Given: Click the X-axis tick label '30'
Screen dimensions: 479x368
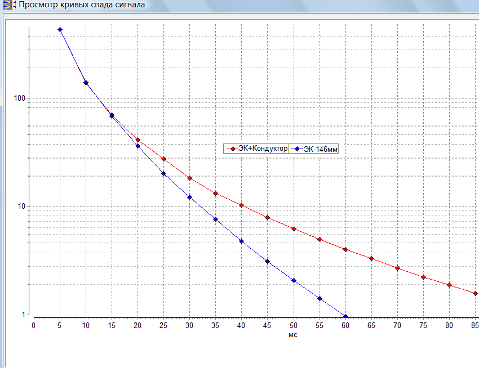Looking at the screenshot, I should point(189,326).
